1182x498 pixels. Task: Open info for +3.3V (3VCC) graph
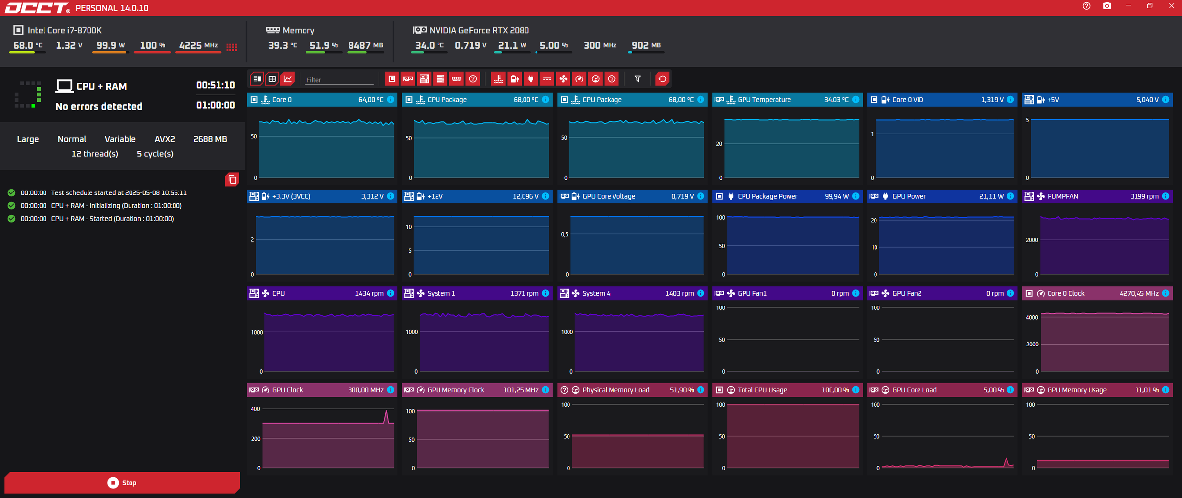(x=391, y=196)
